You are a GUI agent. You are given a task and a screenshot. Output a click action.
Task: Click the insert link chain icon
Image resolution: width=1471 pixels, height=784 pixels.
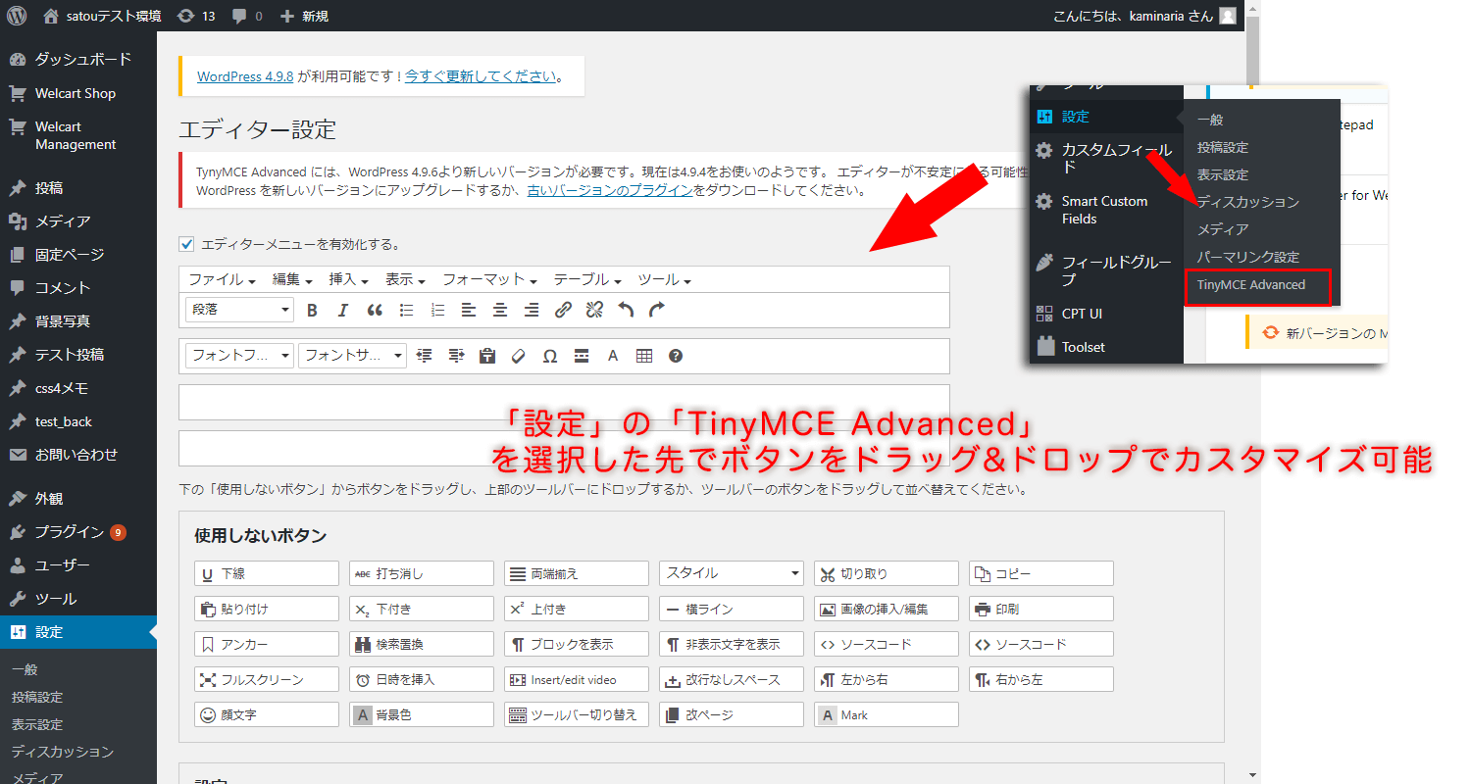pyautogui.click(x=563, y=311)
